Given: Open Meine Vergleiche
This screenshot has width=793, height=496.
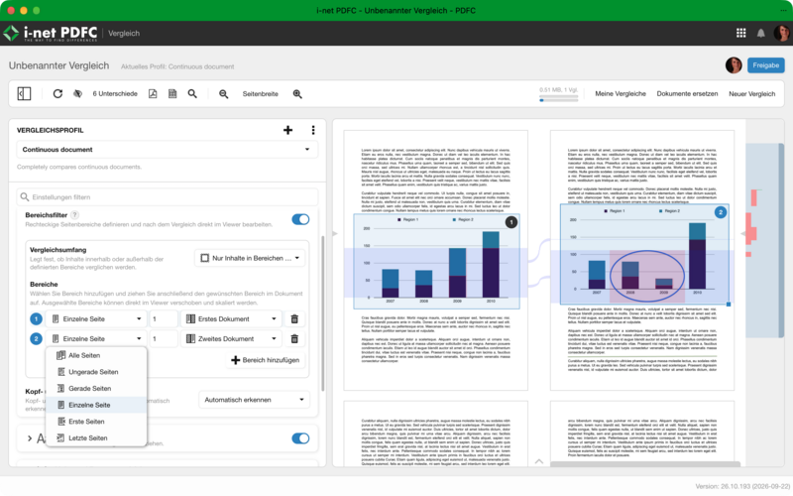Looking at the screenshot, I should pos(621,93).
